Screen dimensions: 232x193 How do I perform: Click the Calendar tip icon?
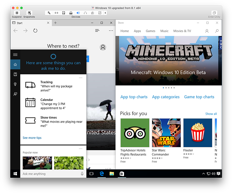click(x=30, y=102)
